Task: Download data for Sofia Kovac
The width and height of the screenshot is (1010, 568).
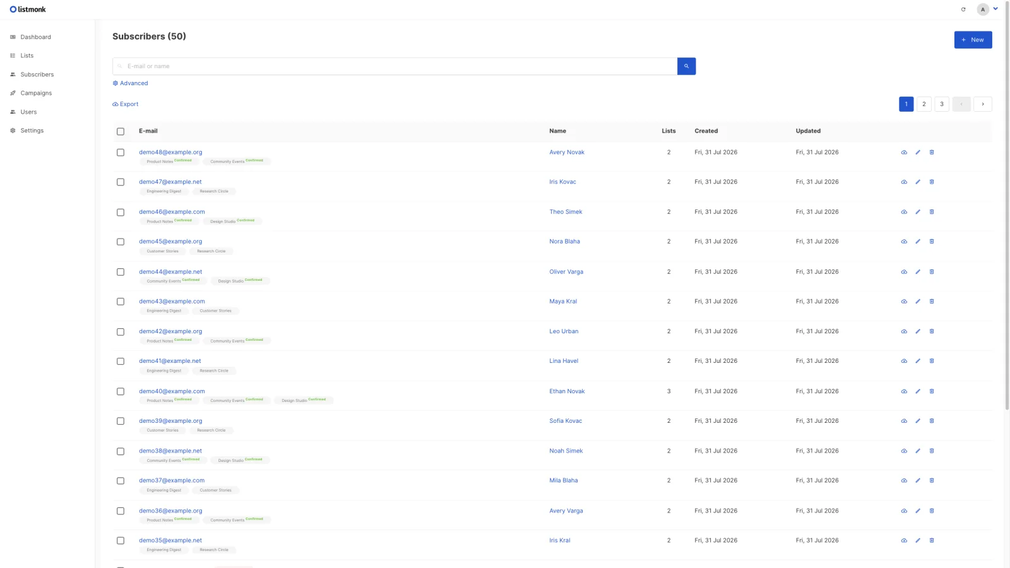Action: [904, 421]
